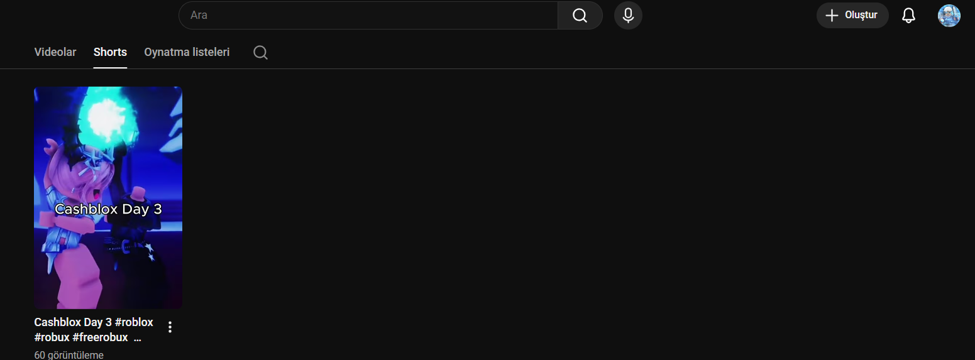Click the 60 görüntüleme view count
This screenshot has height=360, width=975.
pos(69,355)
